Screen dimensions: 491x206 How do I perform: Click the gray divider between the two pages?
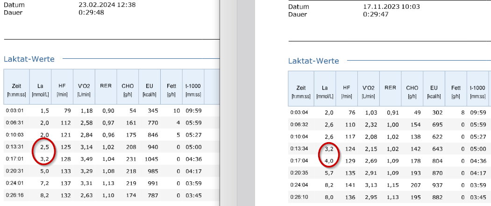coord(237,103)
